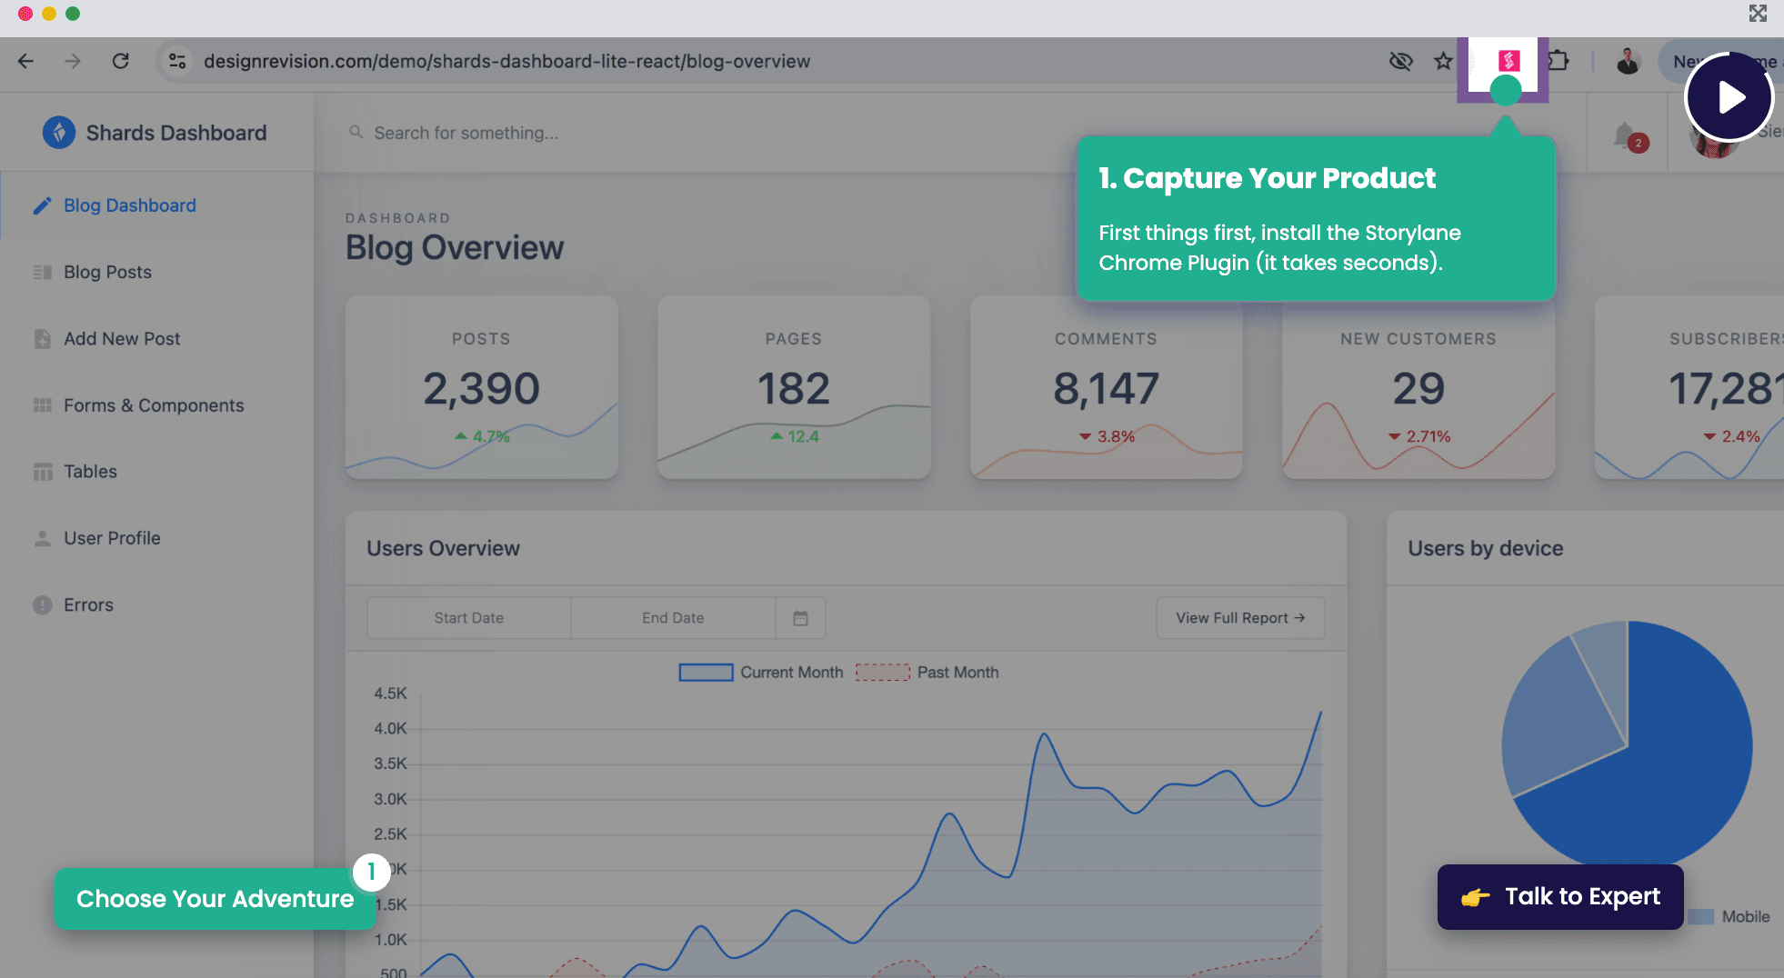Click the Search for something field
1784x978 pixels.
pyautogui.click(x=466, y=133)
